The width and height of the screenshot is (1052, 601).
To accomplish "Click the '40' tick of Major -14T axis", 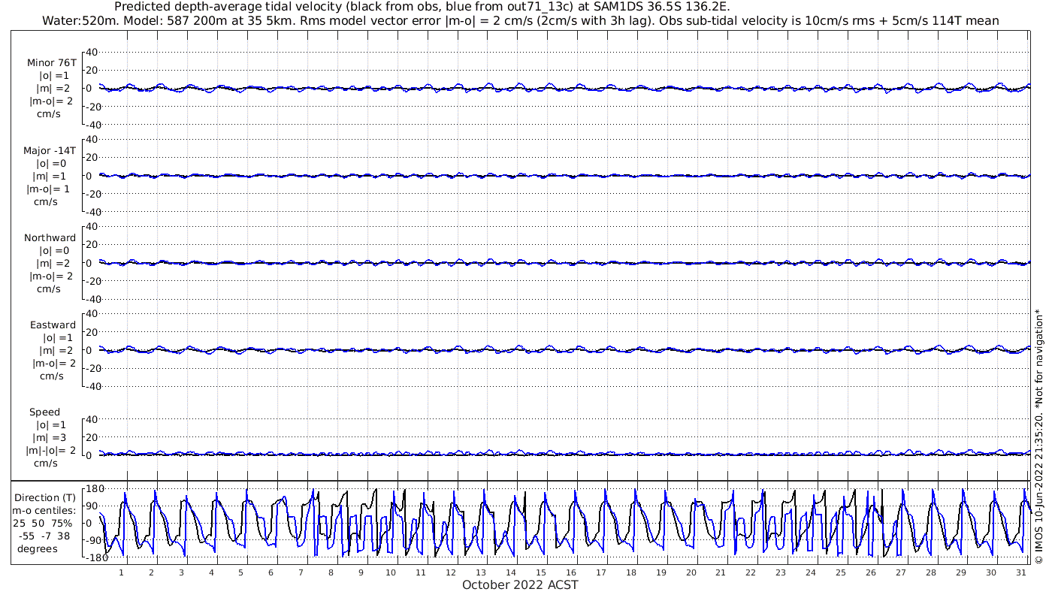I will click(x=92, y=140).
